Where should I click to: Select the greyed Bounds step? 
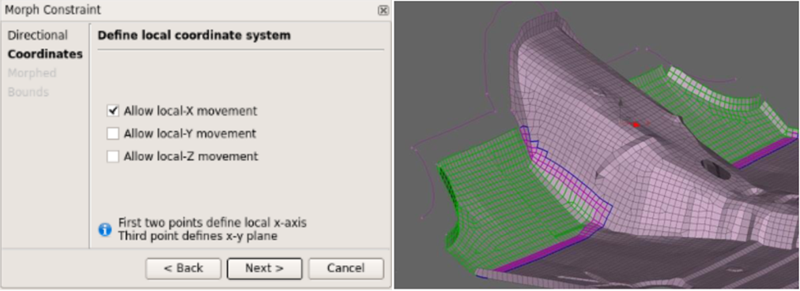coord(28,92)
